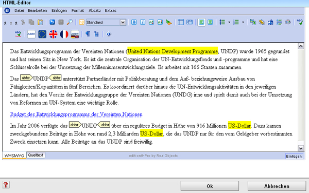309x193 pixels.
Task: Click the blue tree structure icon
Action: [x=96, y=34]
